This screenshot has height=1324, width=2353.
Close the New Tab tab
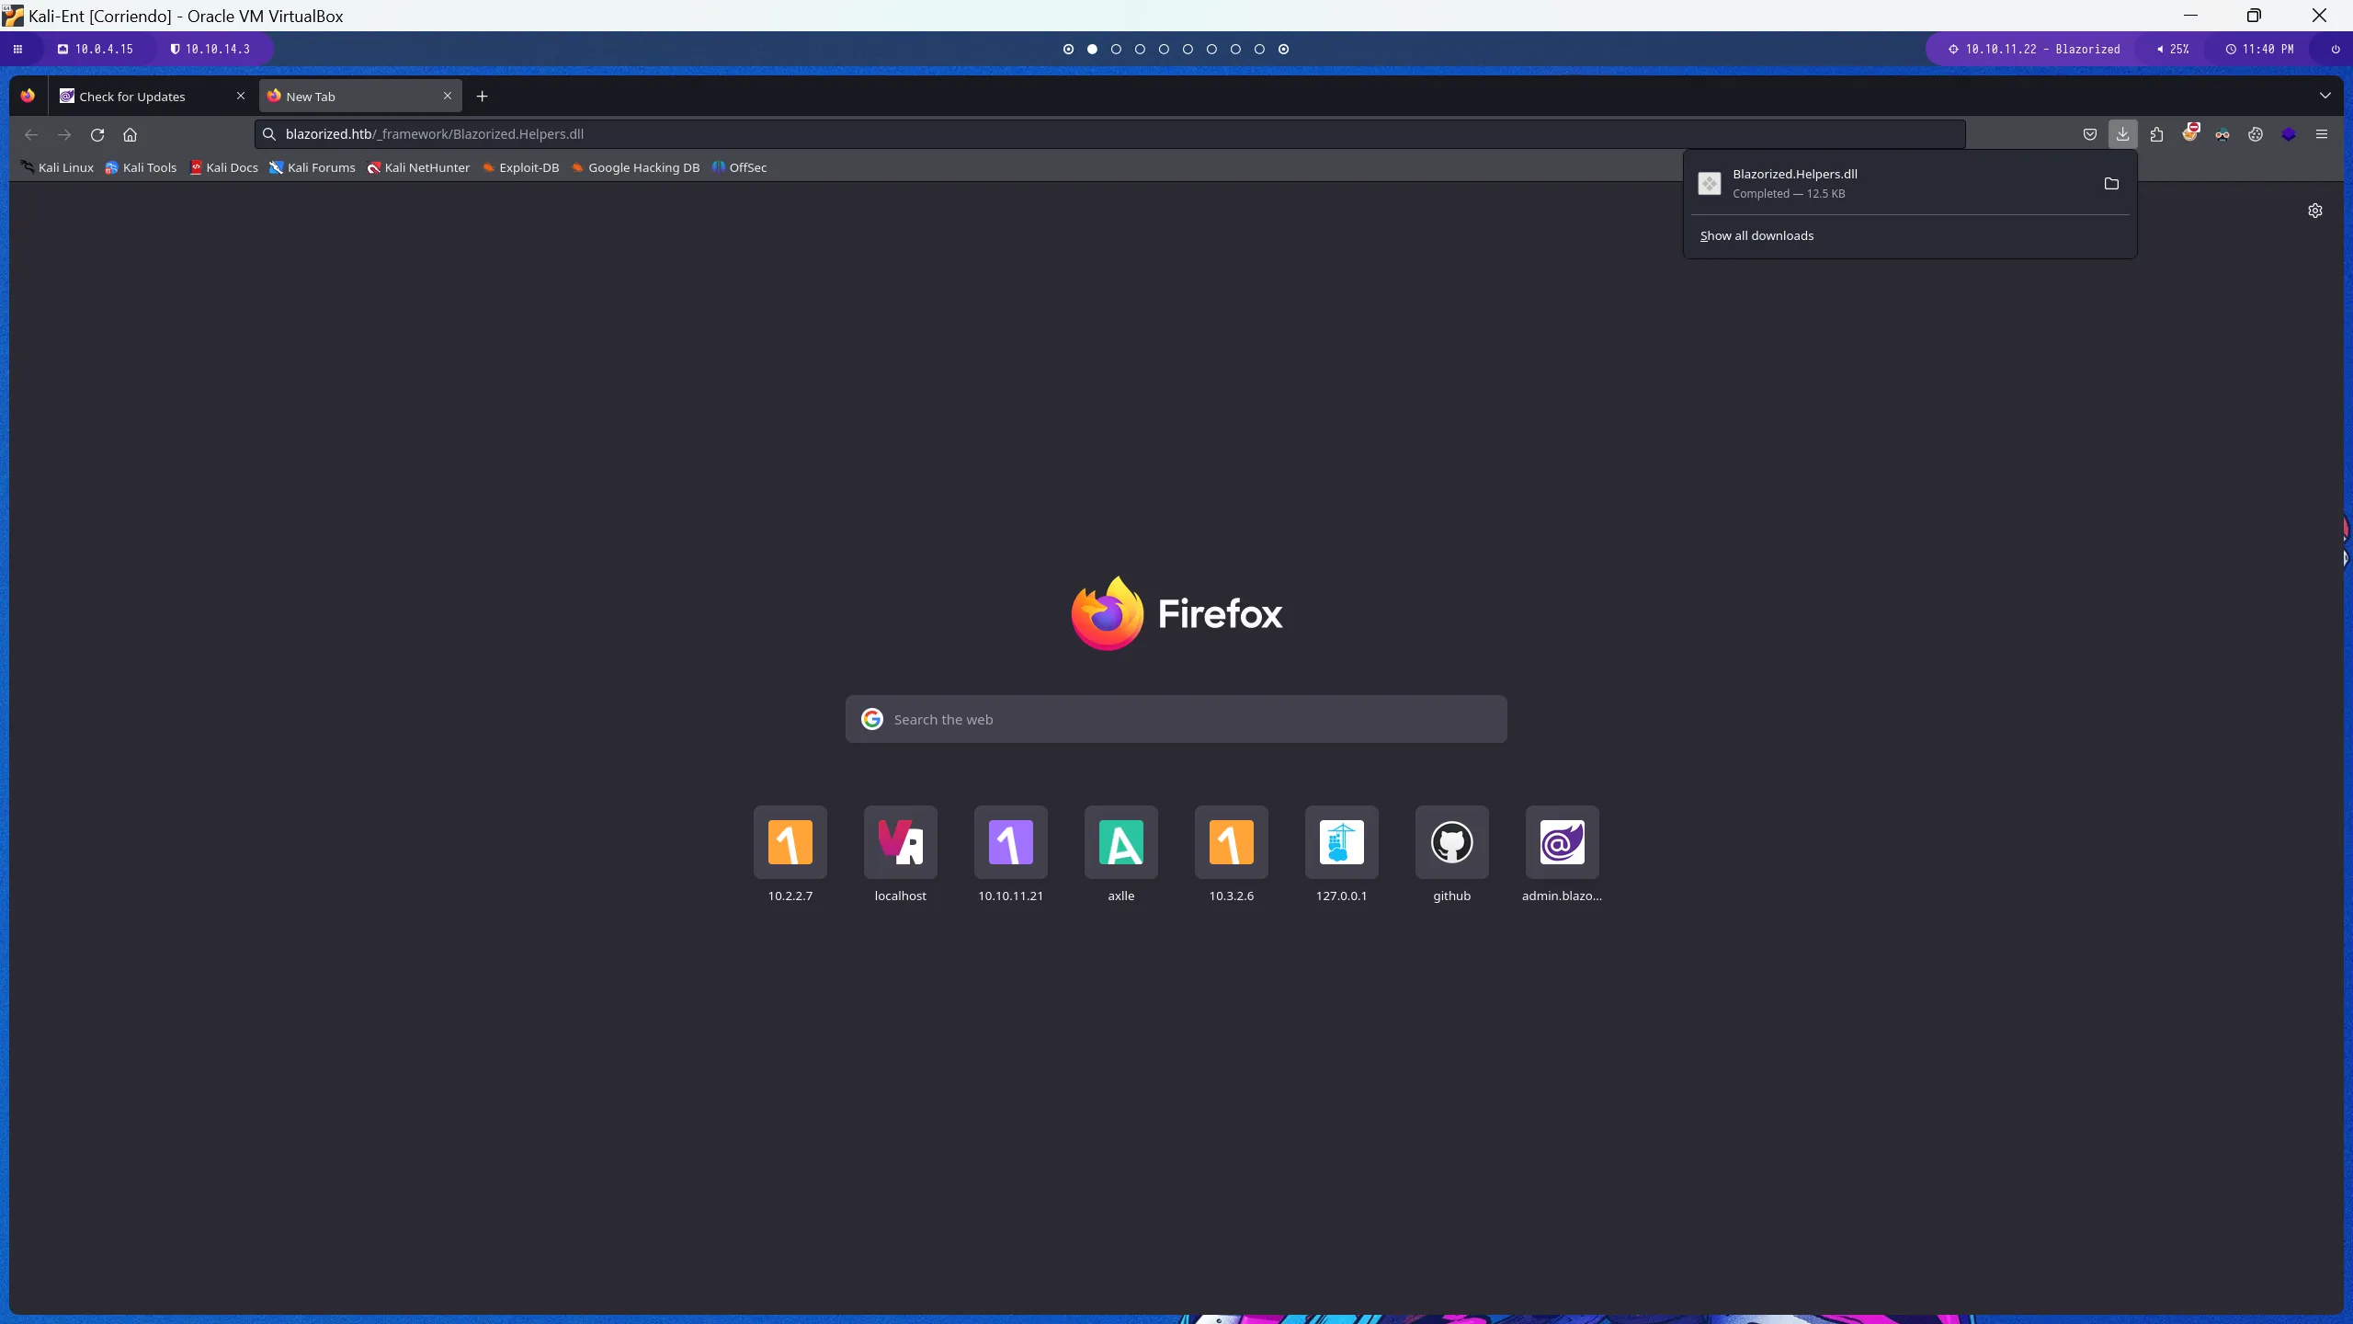[x=448, y=96]
